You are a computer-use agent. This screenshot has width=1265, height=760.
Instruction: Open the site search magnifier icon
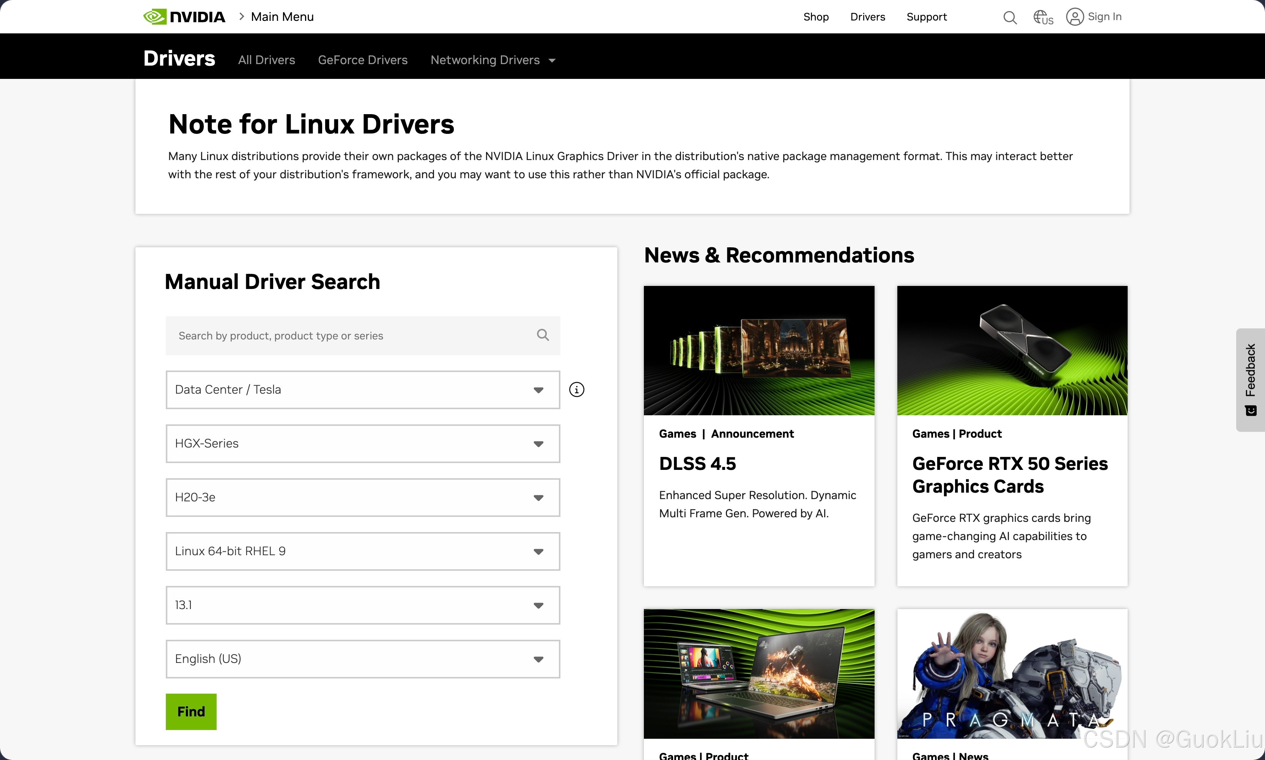tap(1010, 17)
